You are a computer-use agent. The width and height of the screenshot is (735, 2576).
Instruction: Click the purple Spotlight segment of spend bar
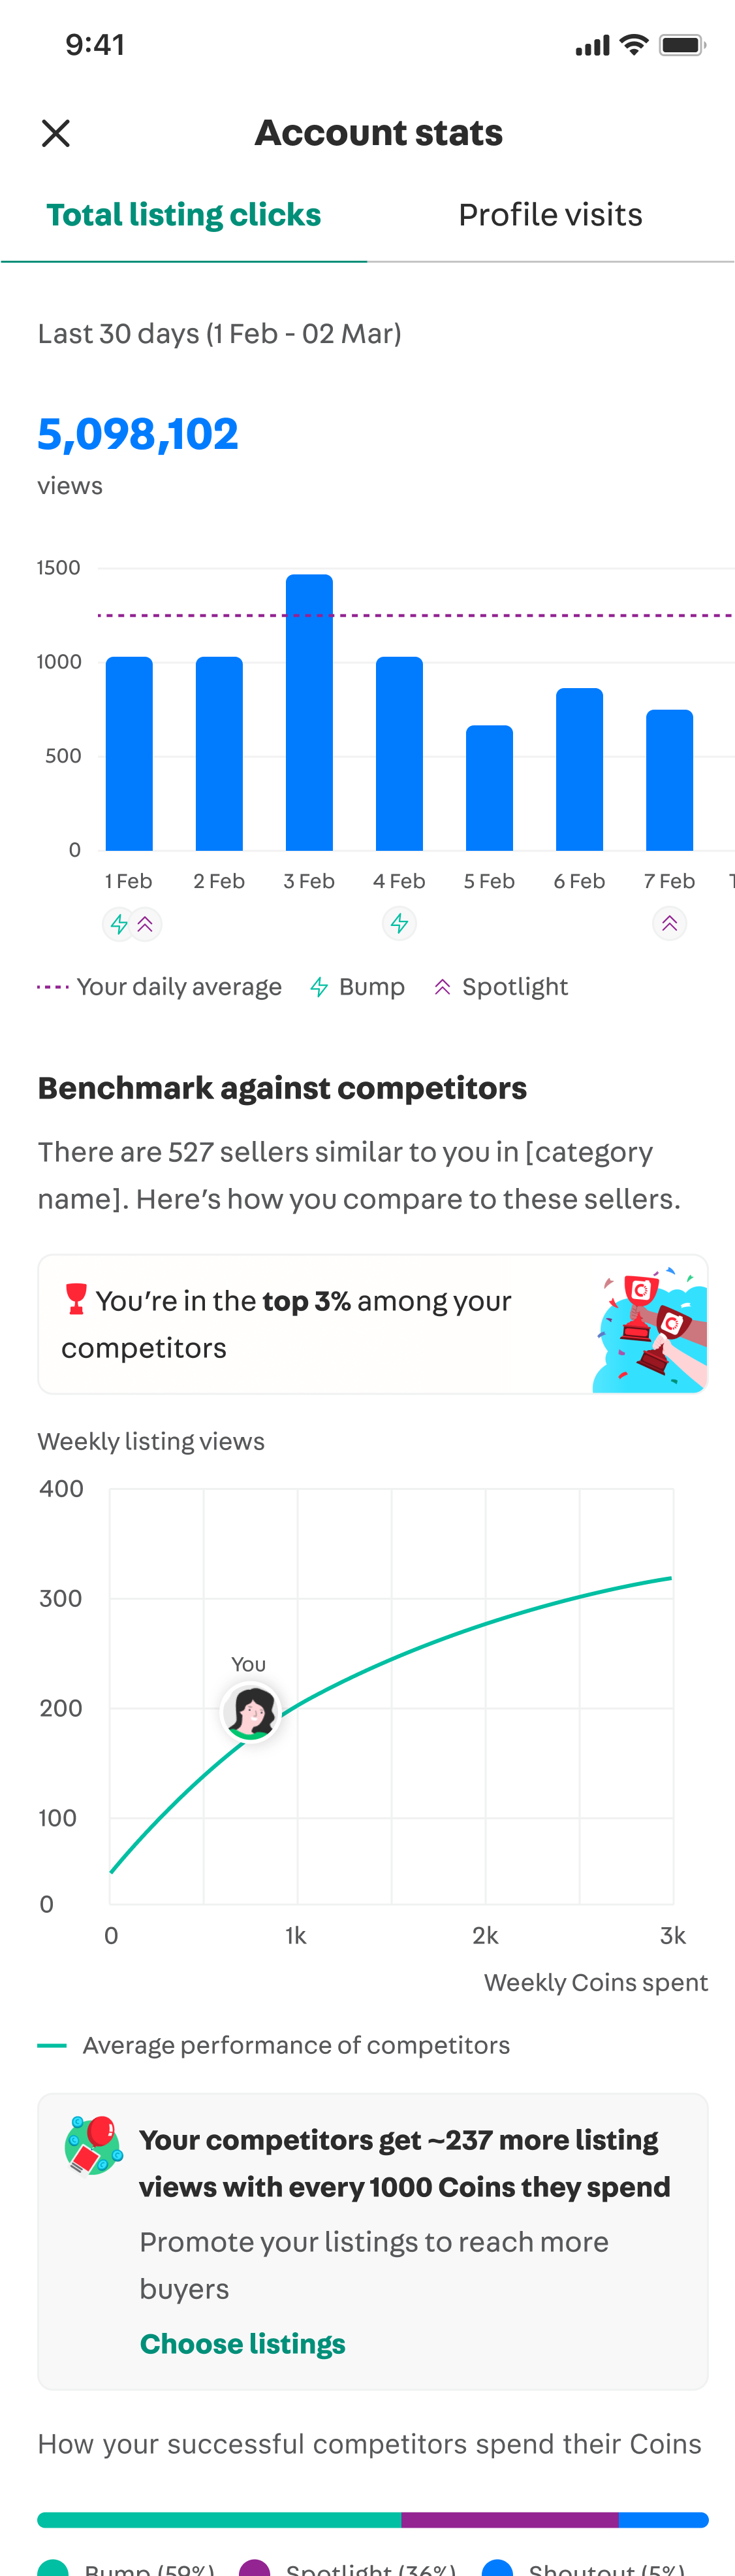pos(510,2520)
